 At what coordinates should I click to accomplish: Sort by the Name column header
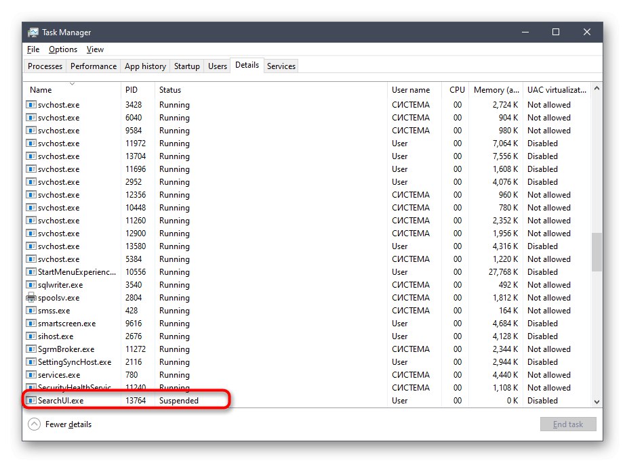tap(72, 89)
